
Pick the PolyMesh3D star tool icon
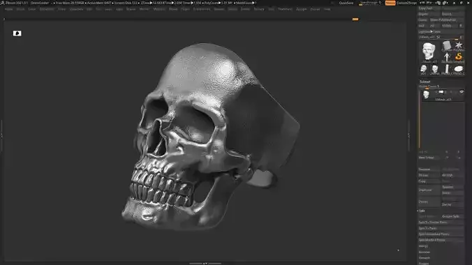(459, 46)
